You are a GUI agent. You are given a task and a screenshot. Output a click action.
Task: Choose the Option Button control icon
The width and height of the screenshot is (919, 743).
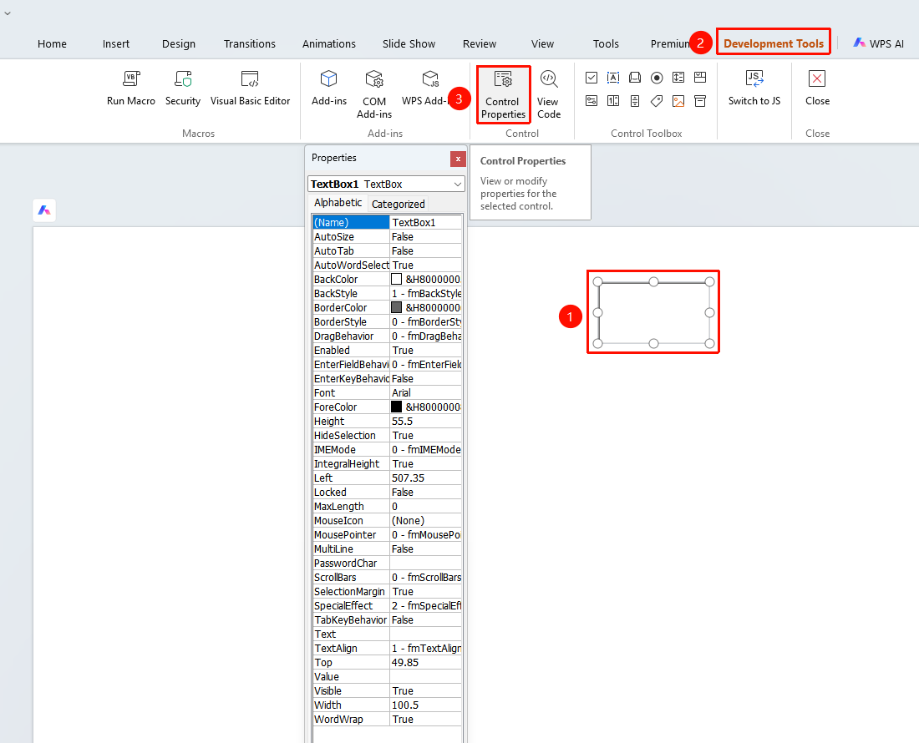(x=657, y=78)
